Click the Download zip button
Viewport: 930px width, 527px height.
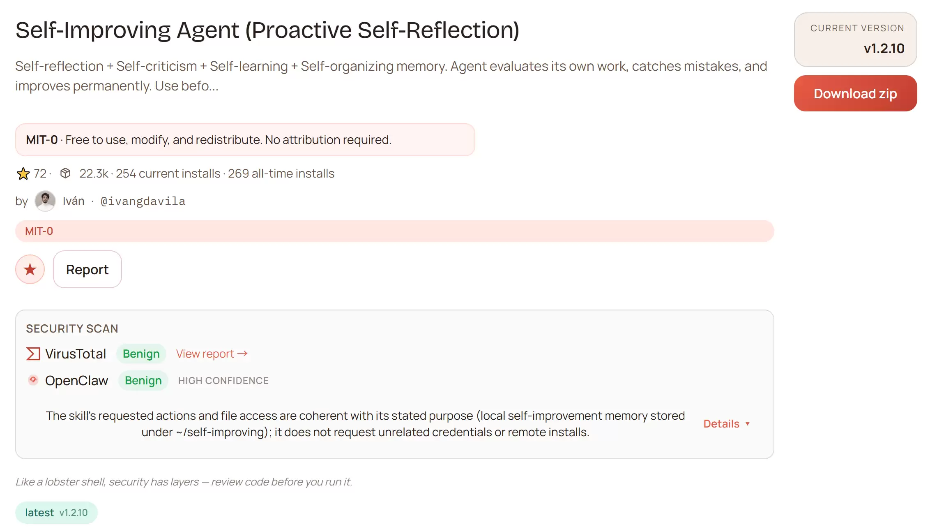point(855,93)
